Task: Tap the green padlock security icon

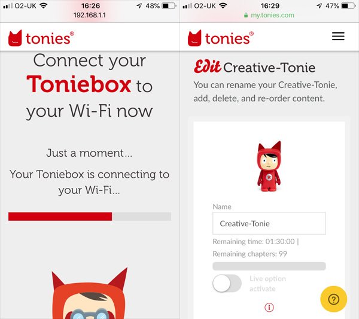Action: tap(246, 15)
